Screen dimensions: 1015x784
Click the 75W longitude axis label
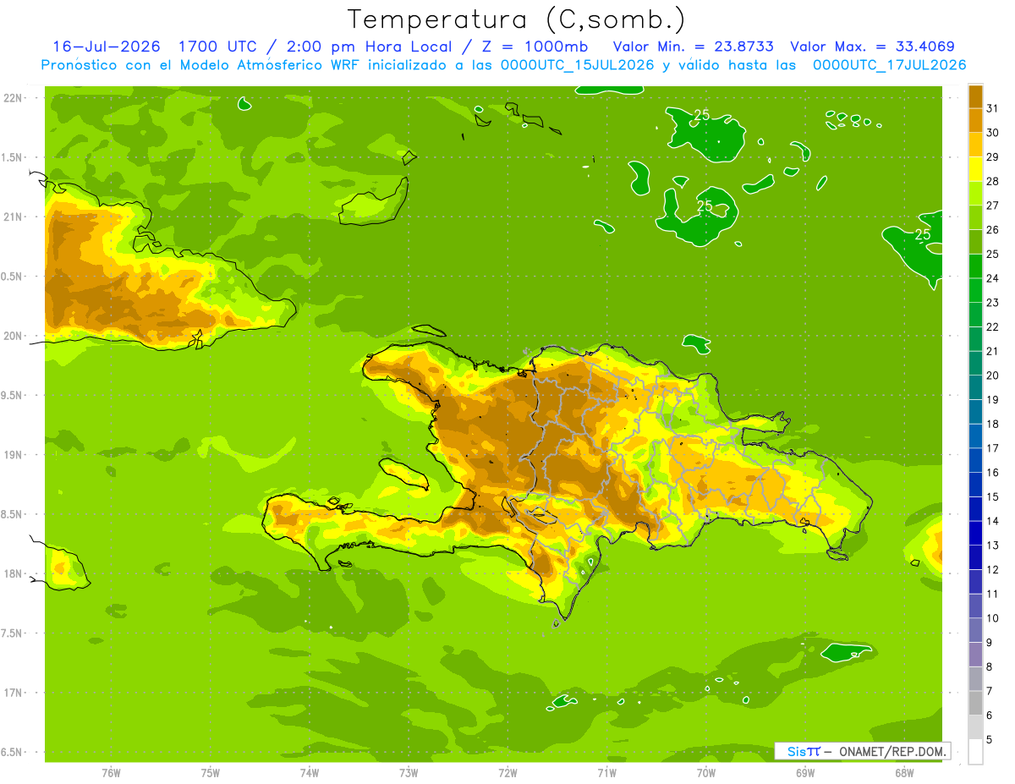211,773
